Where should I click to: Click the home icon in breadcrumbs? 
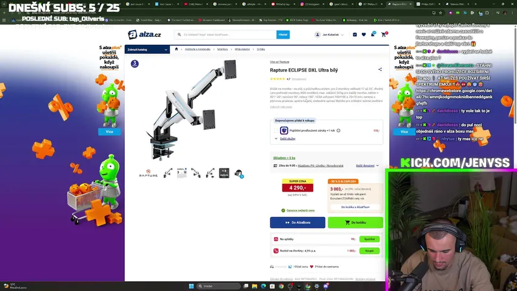coord(176,49)
